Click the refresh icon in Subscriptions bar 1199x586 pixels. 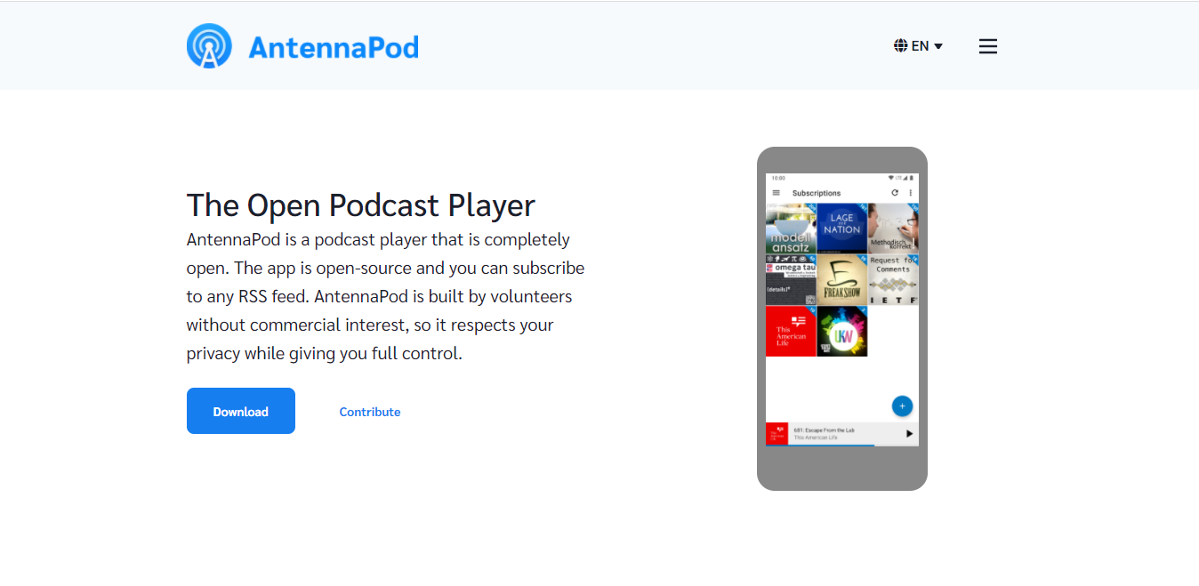895,193
